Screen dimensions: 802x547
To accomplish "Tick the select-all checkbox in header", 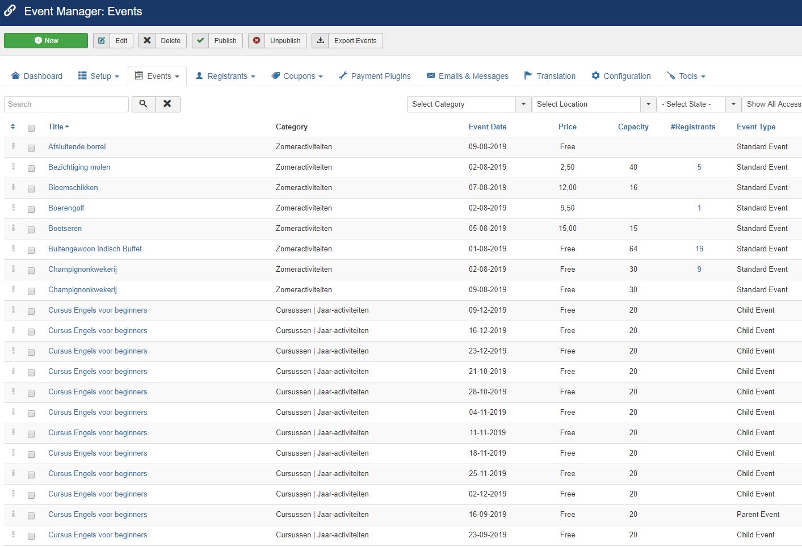I will 31,128.
